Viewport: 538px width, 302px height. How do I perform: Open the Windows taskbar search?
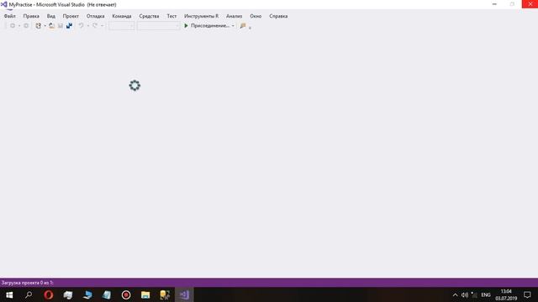coord(29,294)
